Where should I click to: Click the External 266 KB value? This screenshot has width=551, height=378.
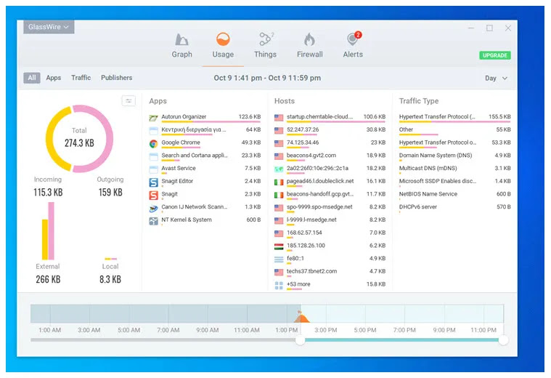pyautogui.click(x=48, y=279)
